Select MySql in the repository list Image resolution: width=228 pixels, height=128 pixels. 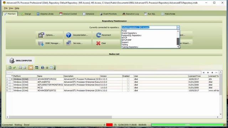point(149,31)
